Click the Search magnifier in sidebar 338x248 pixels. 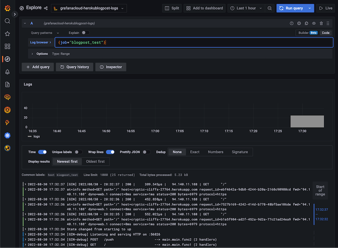pyautogui.click(x=7, y=21)
